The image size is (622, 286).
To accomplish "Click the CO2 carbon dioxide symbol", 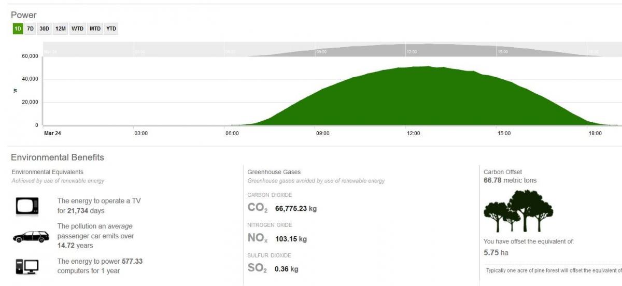I will point(257,208).
